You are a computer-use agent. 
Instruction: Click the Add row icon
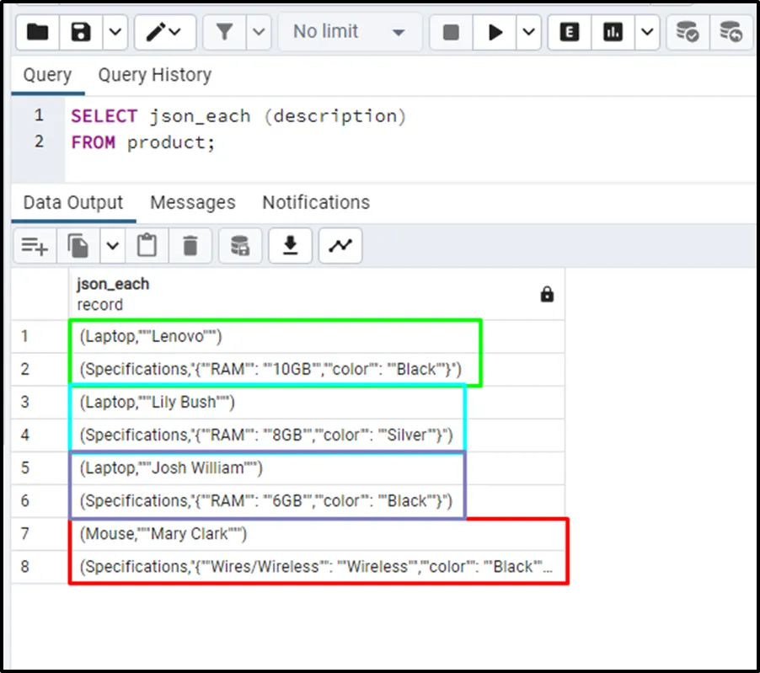35,246
